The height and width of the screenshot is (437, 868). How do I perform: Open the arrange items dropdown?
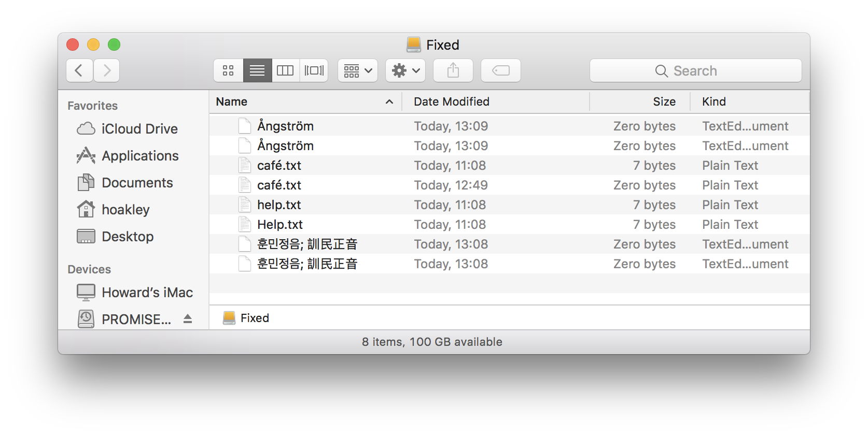click(358, 70)
